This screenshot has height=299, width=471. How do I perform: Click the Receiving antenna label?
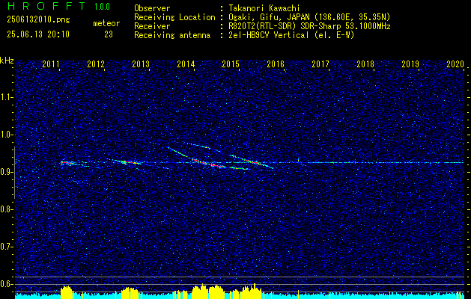pos(172,35)
